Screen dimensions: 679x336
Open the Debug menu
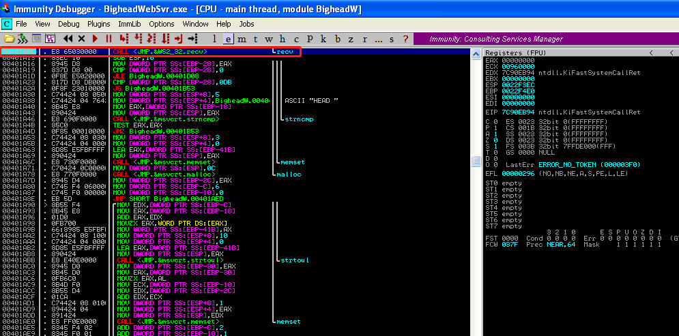pos(68,24)
